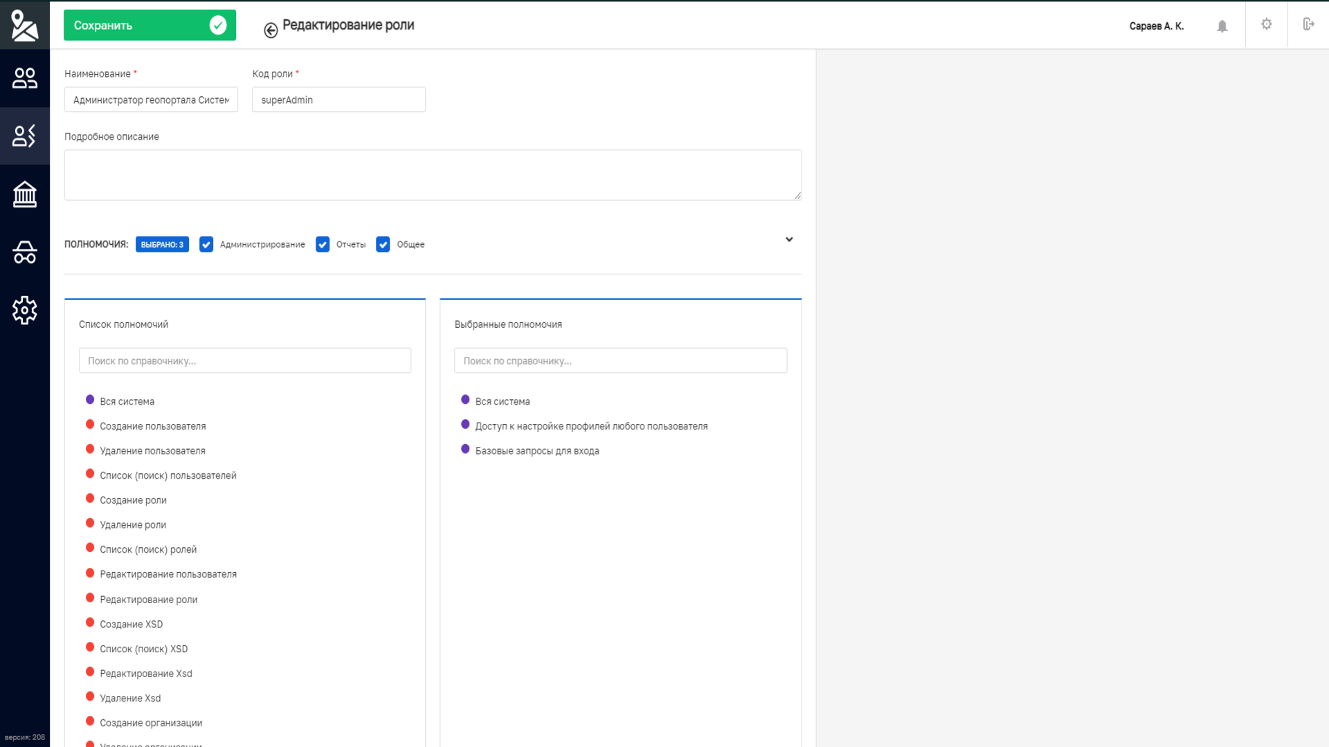This screenshot has width=1329, height=747.
Task: Click the checkmark icon in Сохранить button
Action: 218,26
